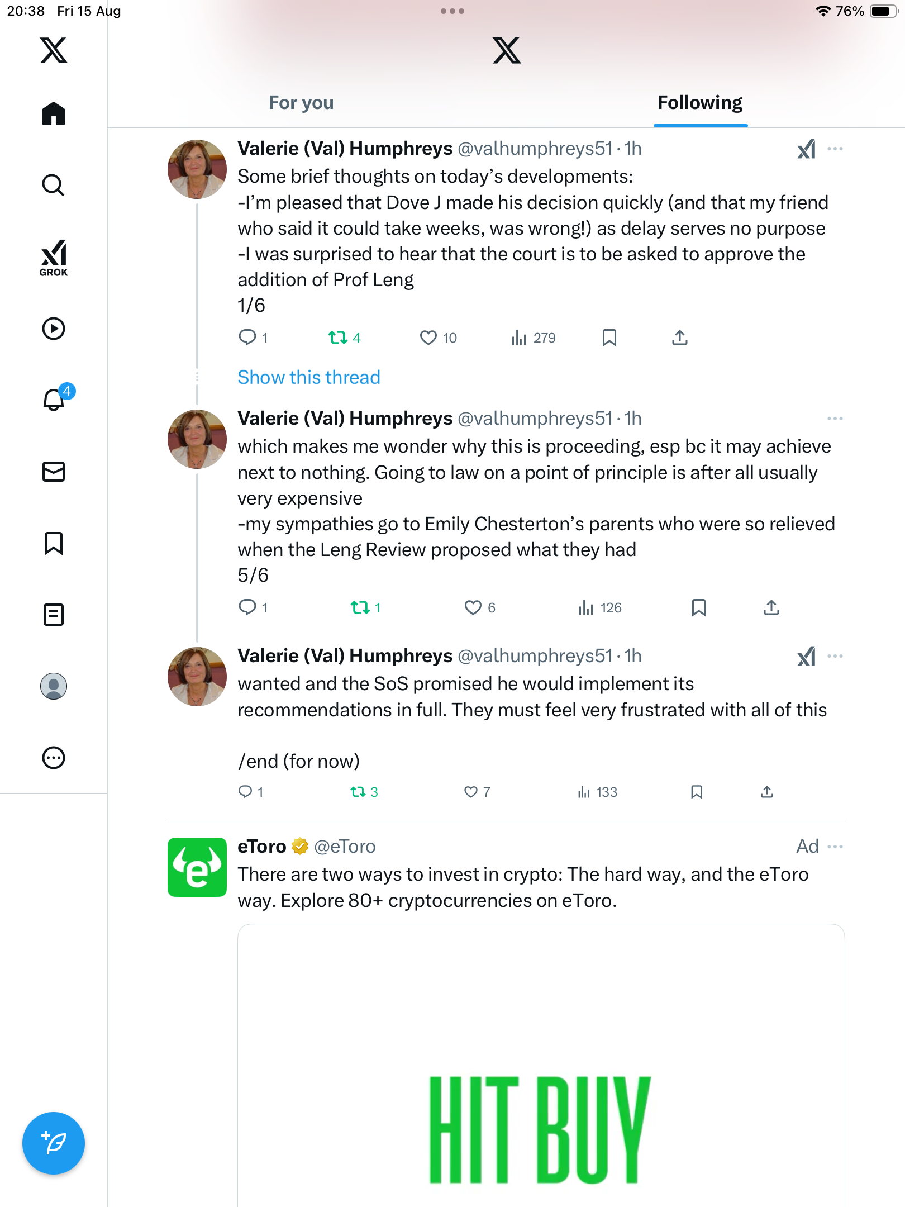Open direct messages envelope icon

tap(54, 472)
